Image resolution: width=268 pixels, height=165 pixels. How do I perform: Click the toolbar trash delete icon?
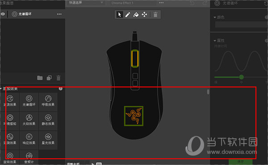point(155,15)
